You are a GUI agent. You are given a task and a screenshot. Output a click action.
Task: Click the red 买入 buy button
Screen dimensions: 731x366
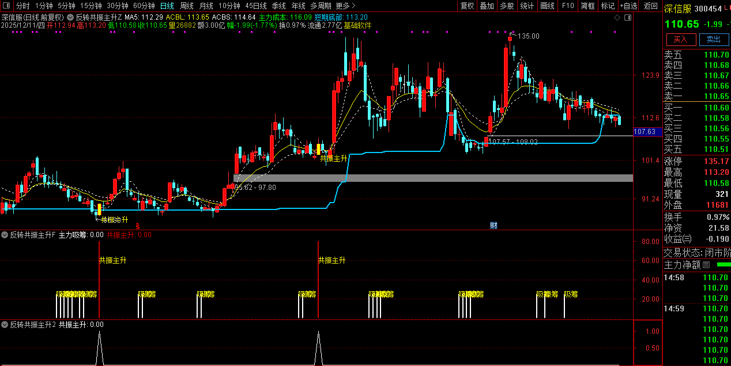coord(681,39)
